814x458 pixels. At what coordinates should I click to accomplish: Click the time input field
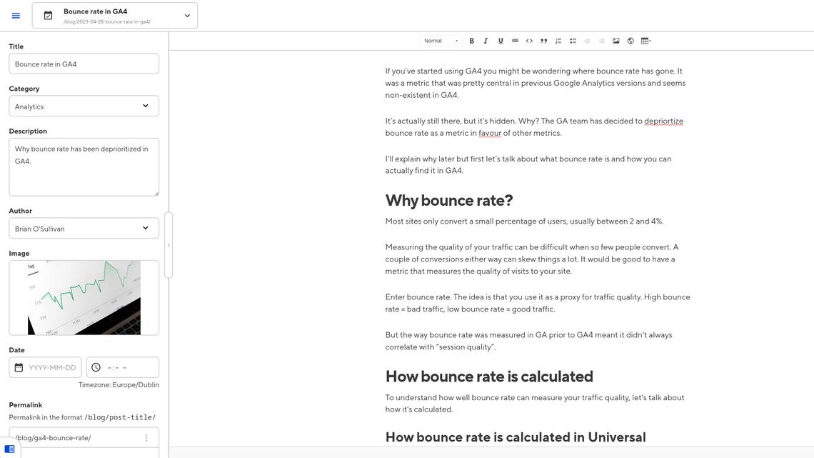click(x=123, y=367)
